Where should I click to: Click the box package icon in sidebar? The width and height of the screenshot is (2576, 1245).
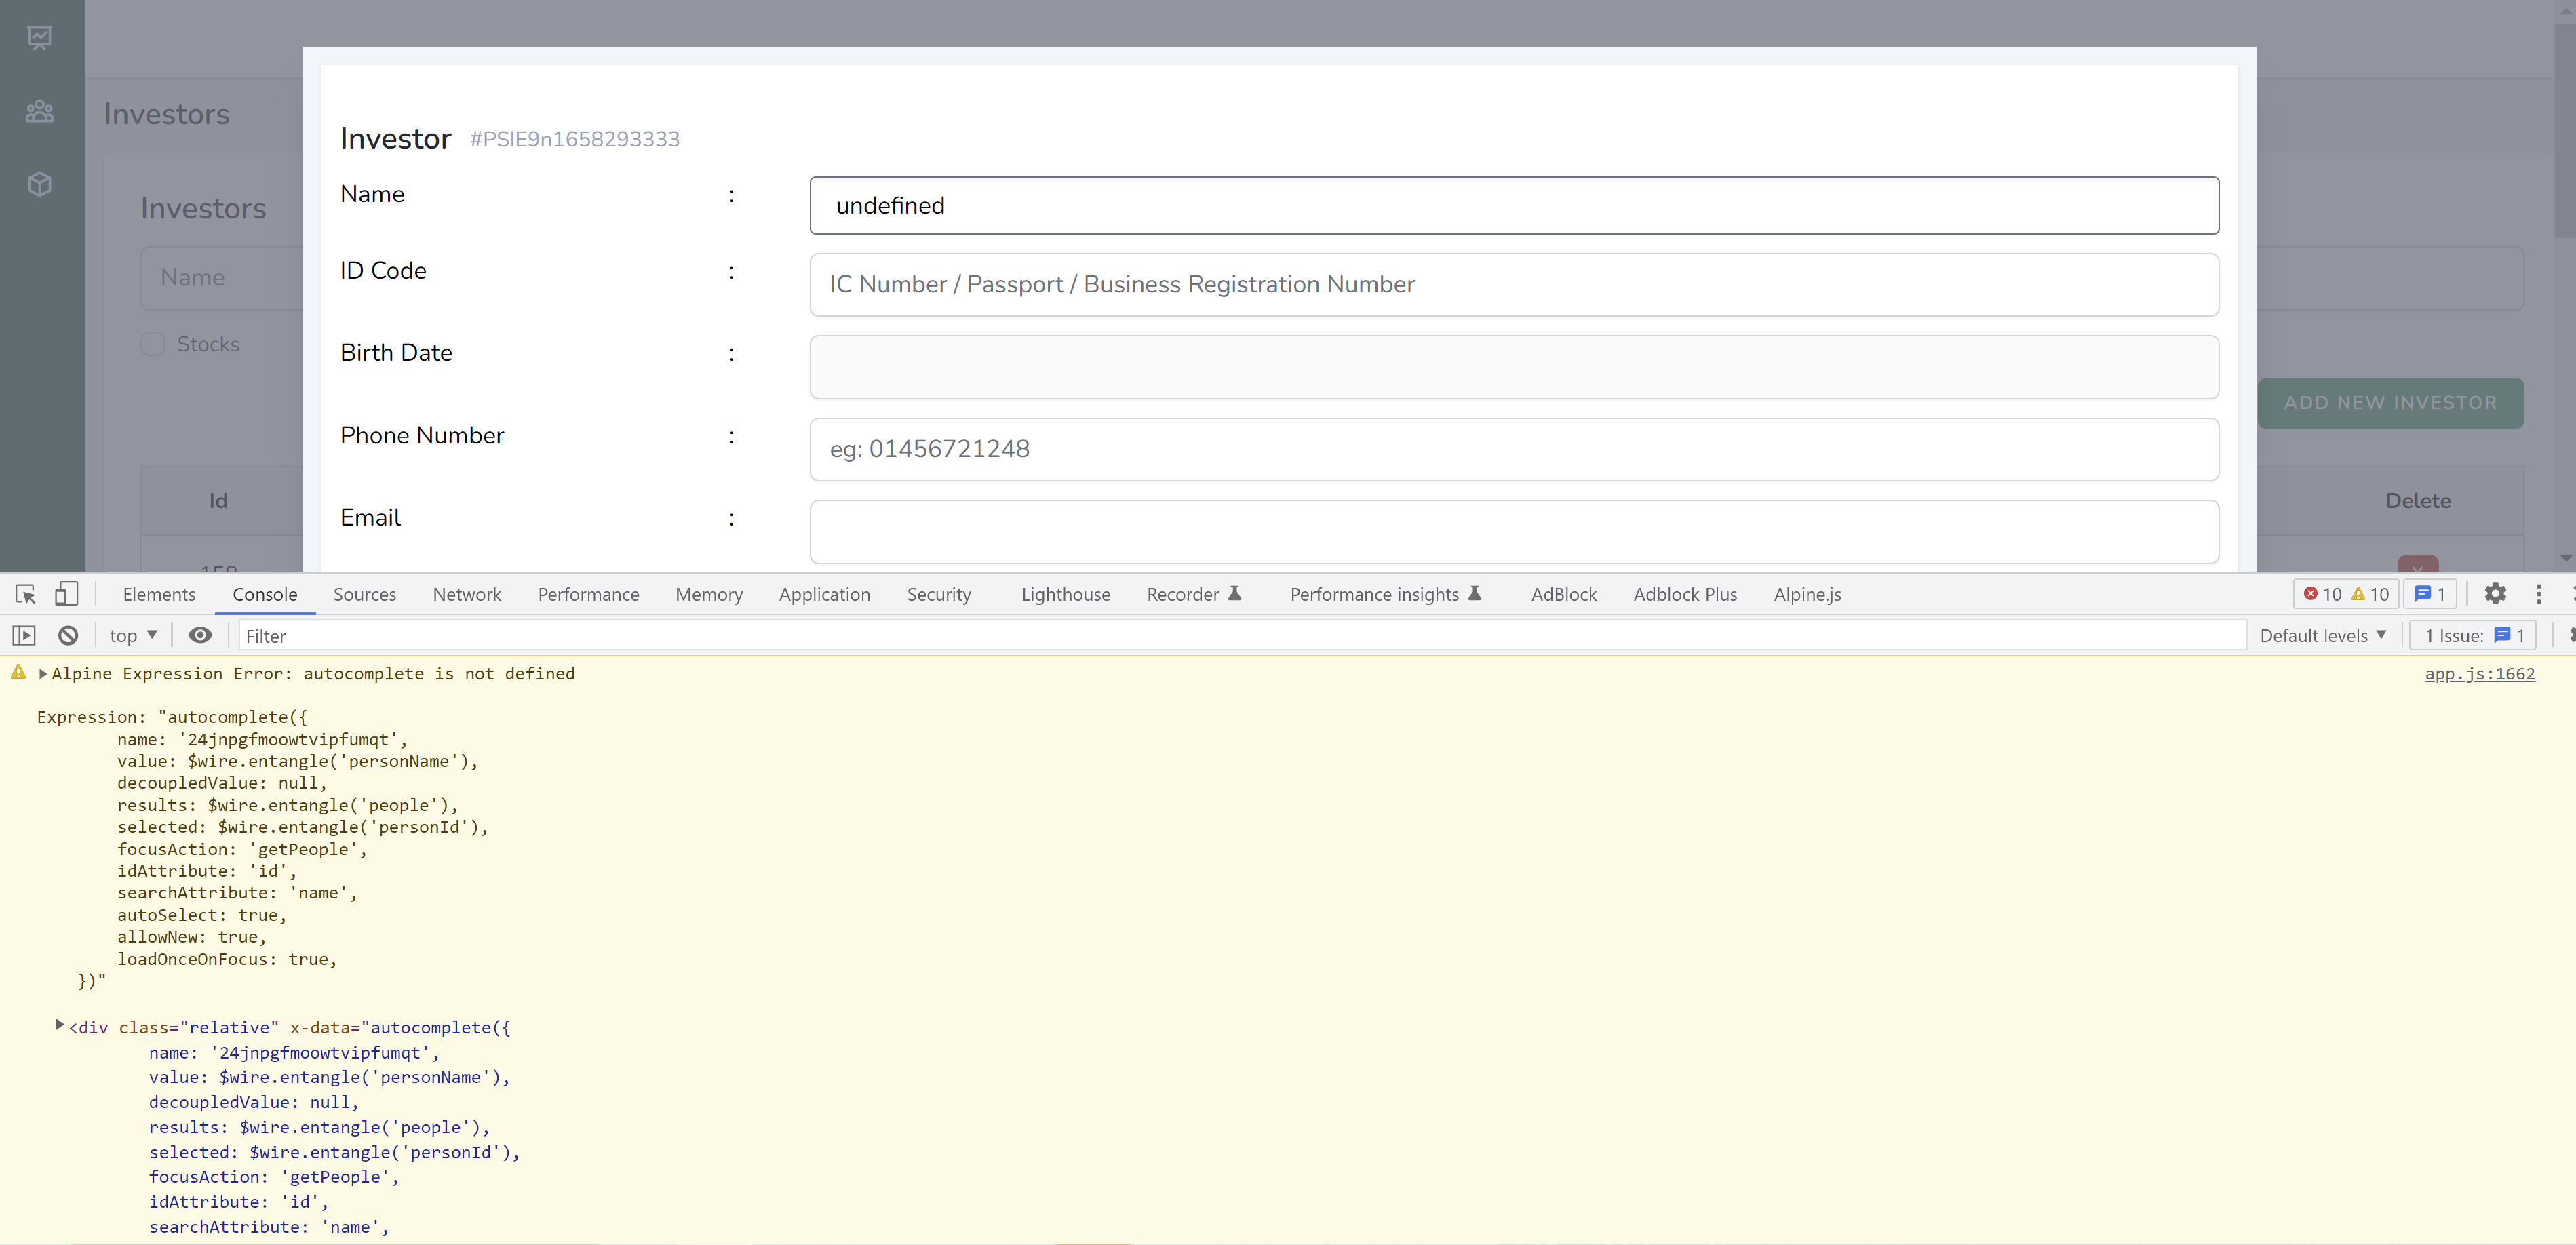pyautogui.click(x=40, y=184)
